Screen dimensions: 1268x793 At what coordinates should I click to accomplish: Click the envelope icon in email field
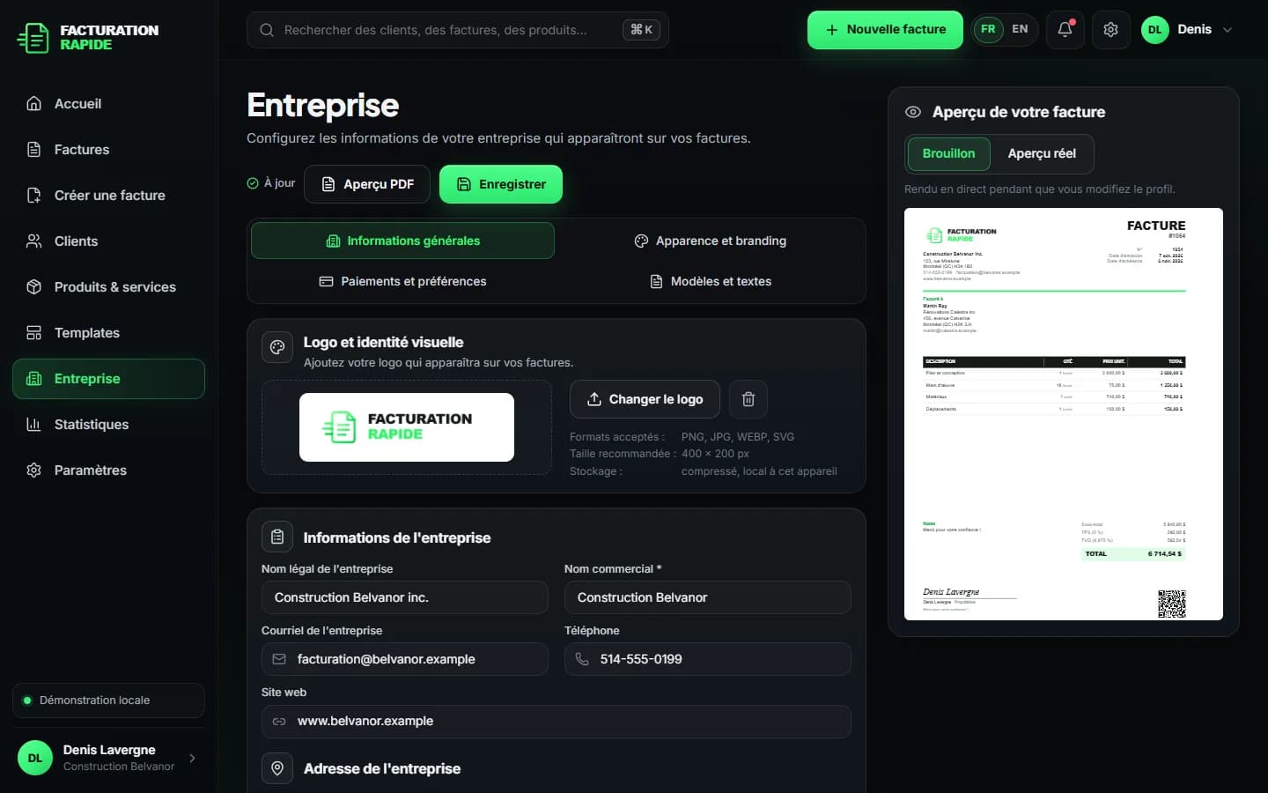(x=279, y=659)
